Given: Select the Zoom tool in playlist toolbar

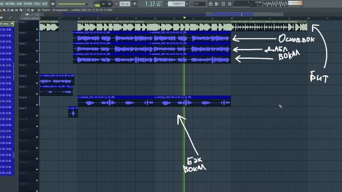Looking at the screenshot, I should click(28, 10).
